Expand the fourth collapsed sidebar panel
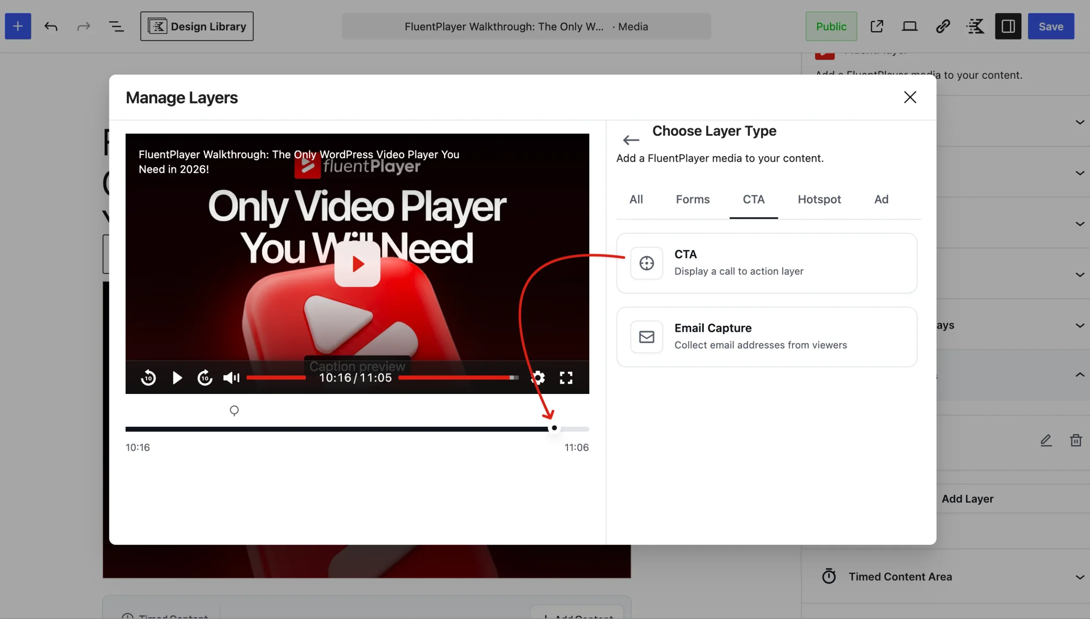The height and width of the screenshot is (619, 1090). [x=1080, y=275]
